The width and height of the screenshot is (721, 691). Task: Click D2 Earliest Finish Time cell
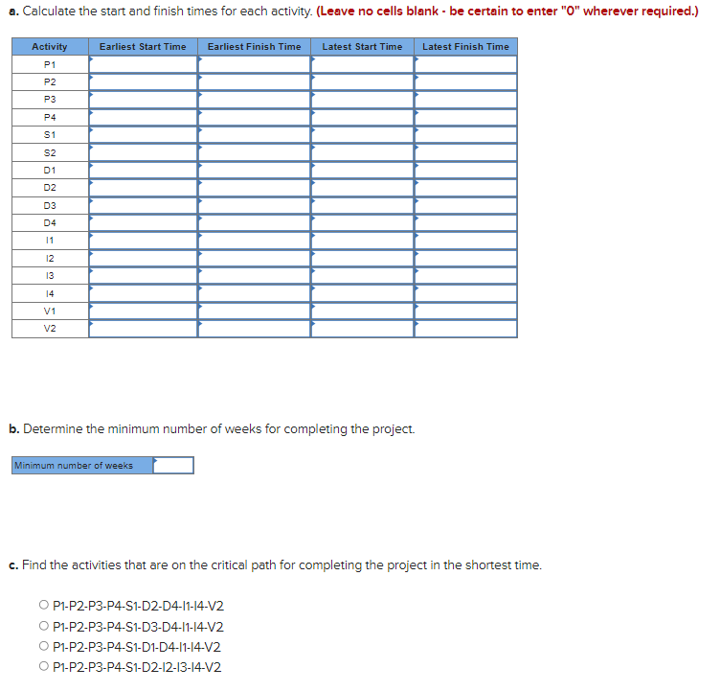(x=255, y=188)
